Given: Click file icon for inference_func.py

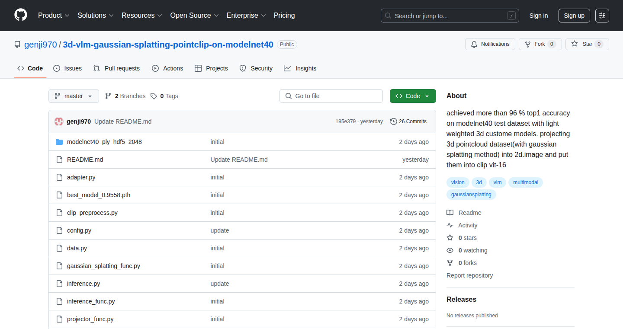Looking at the screenshot, I should 59,301.
